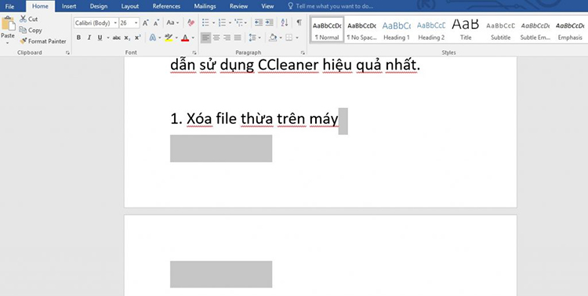
Task: Switch to the Insert tab
Action: pyautogui.click(x=69, y=6)
